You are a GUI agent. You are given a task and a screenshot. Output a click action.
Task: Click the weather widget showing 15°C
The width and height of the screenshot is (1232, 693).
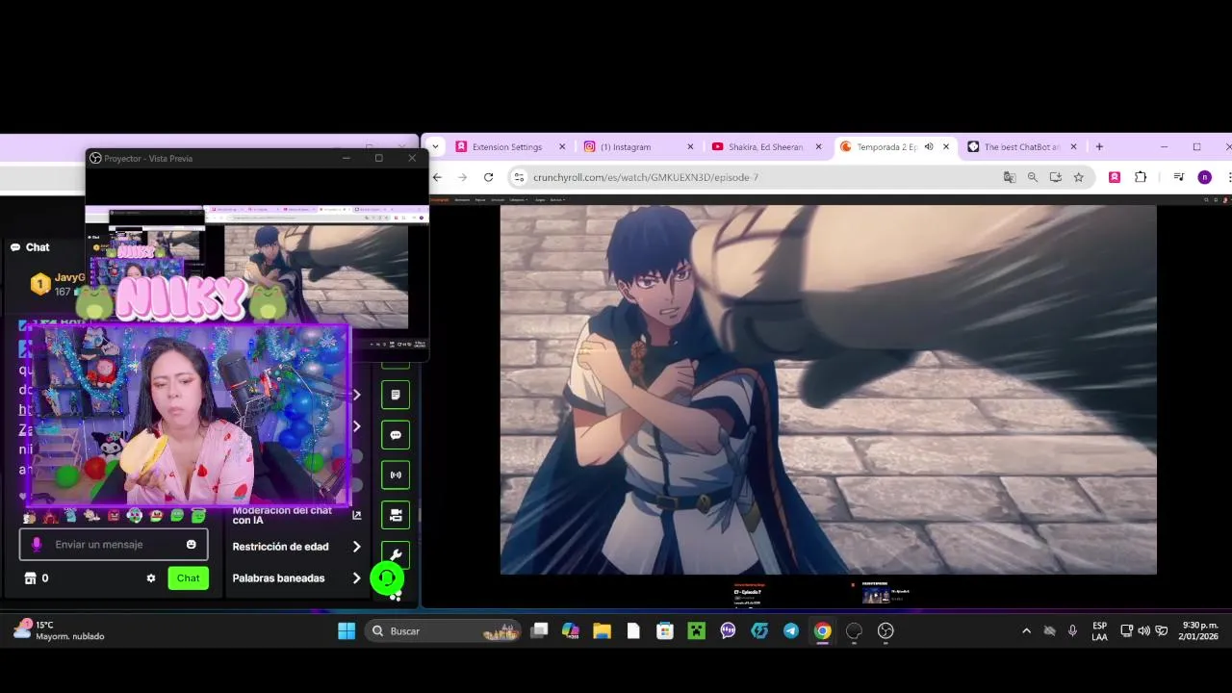60,630
